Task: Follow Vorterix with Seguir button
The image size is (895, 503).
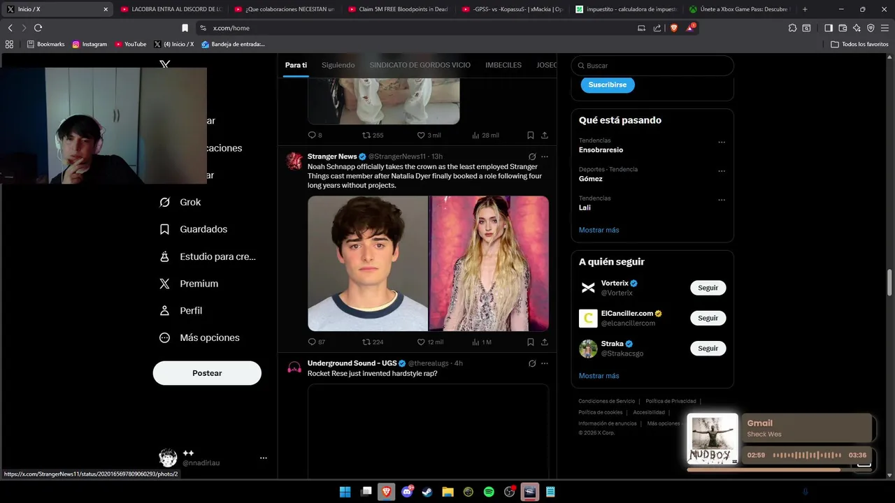Action: pos(708,288)
